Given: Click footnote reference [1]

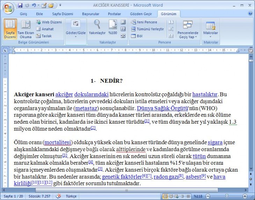Looking at the screenshot, I should (147, 121).
